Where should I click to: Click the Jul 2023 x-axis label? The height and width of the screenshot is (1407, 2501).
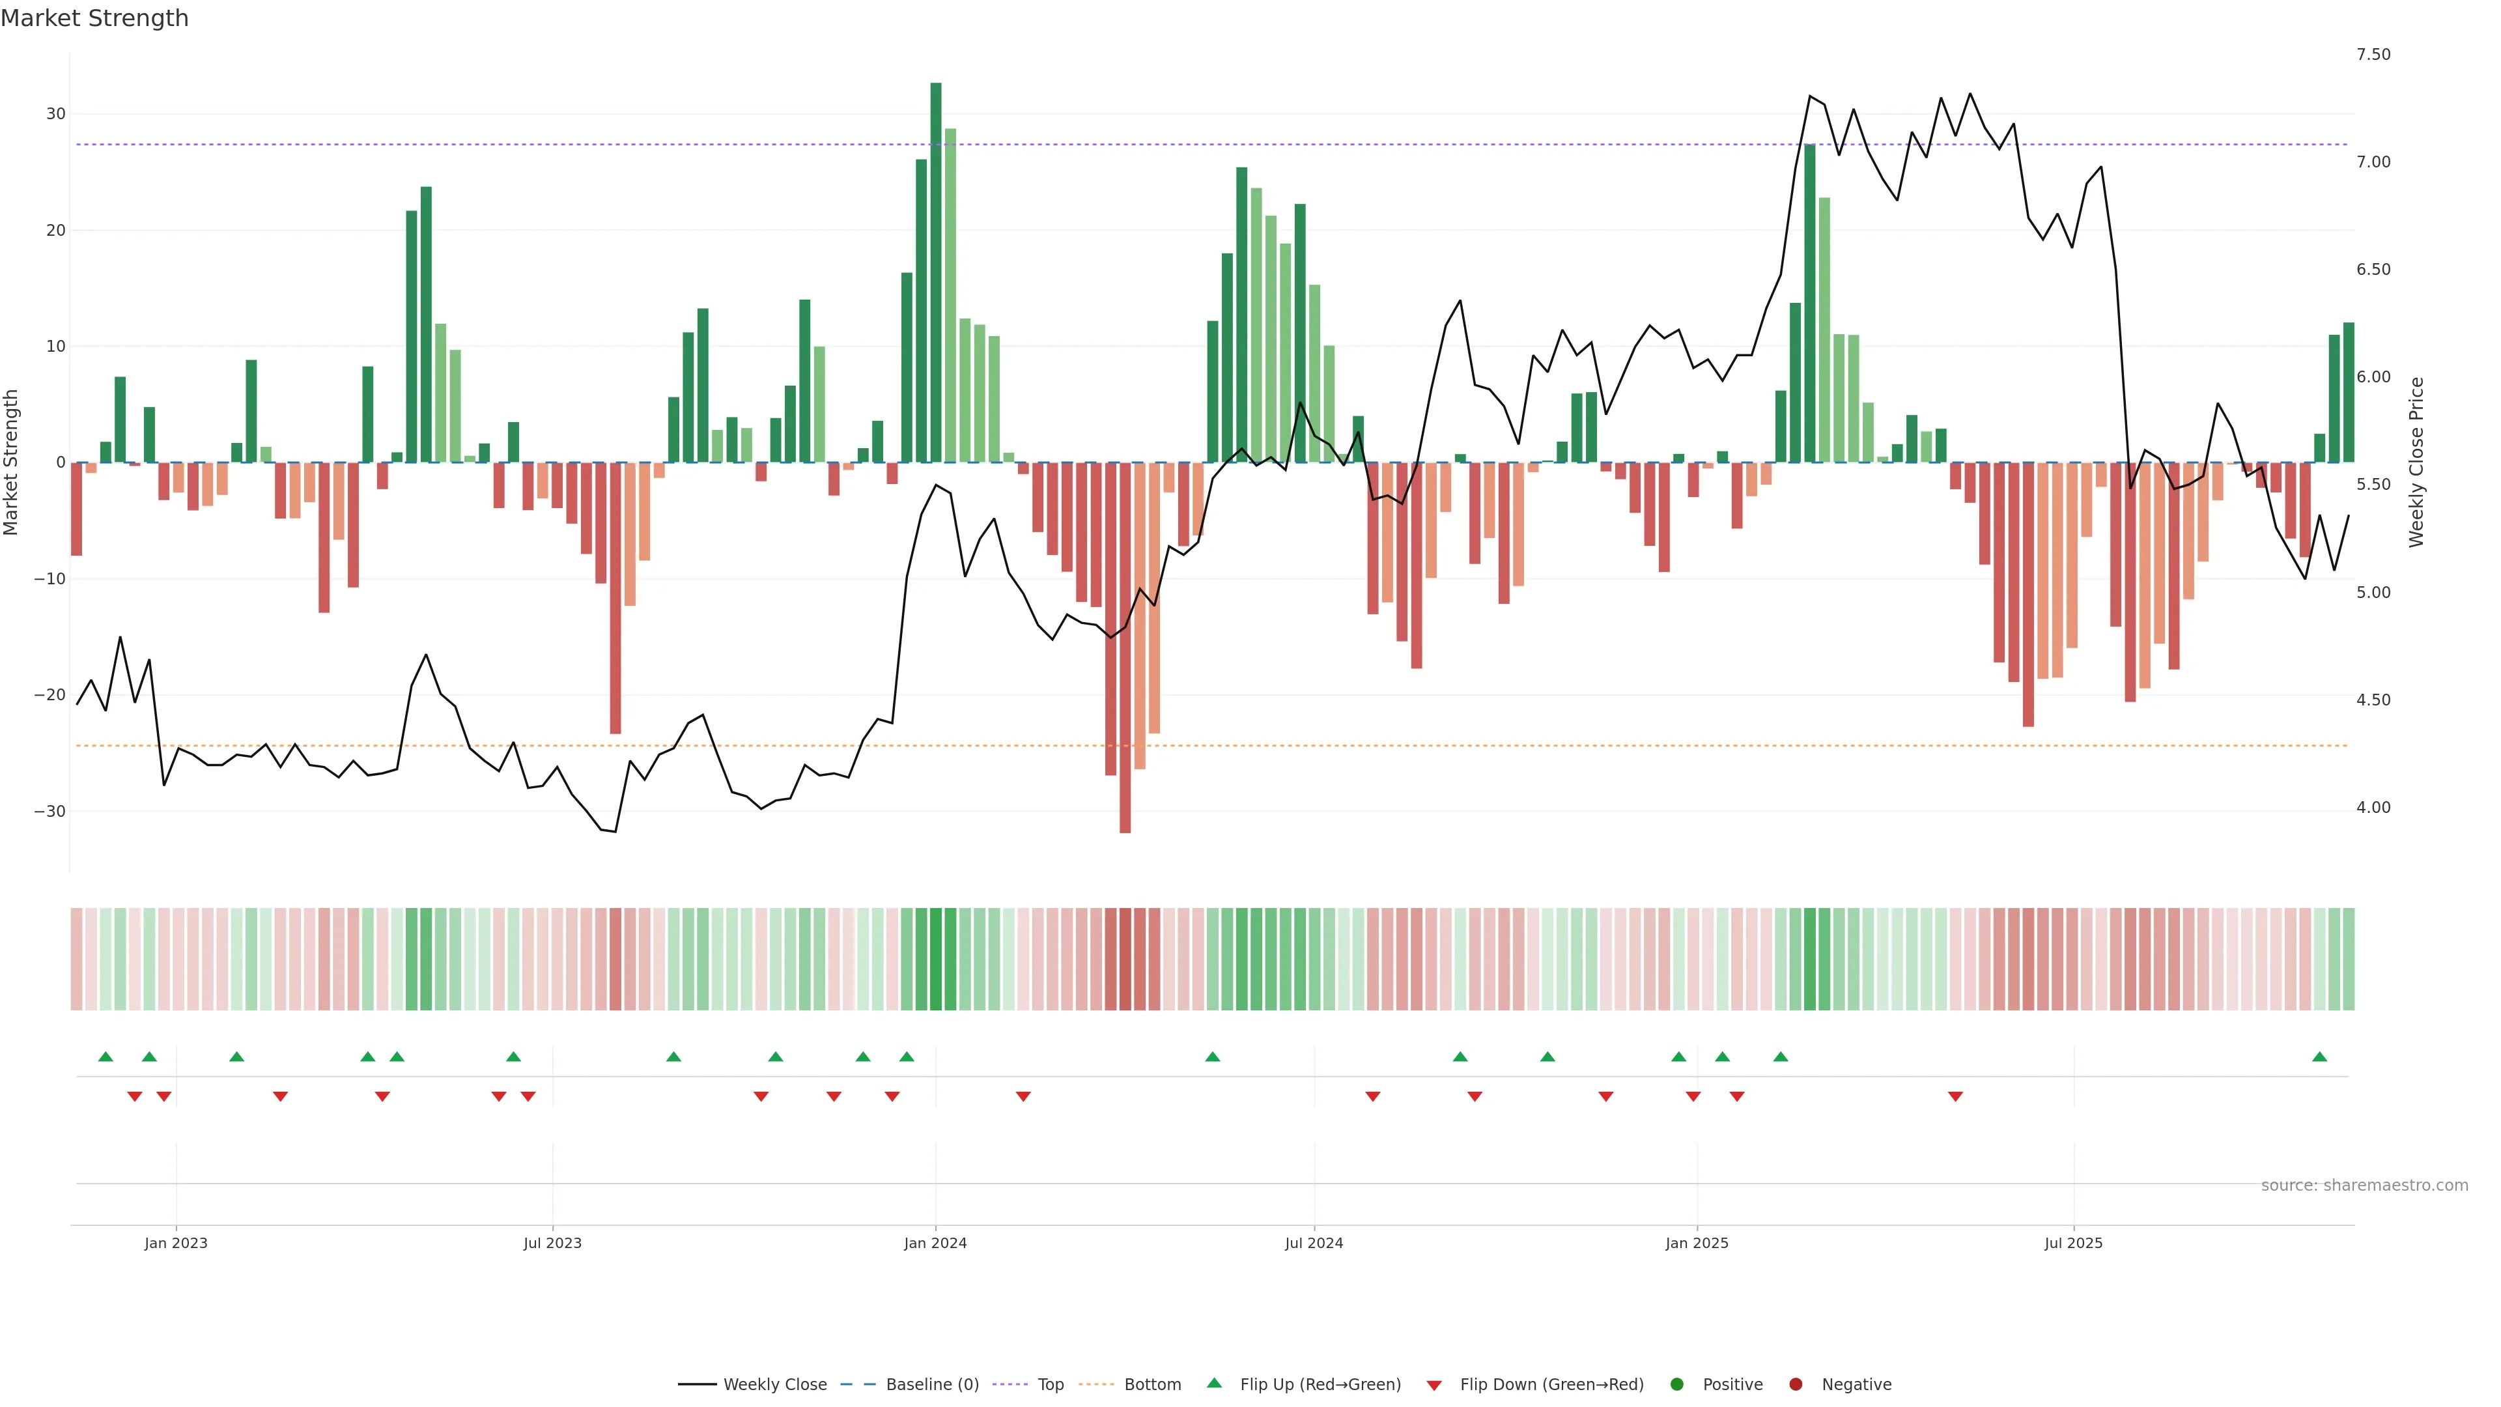[552, 1243]
